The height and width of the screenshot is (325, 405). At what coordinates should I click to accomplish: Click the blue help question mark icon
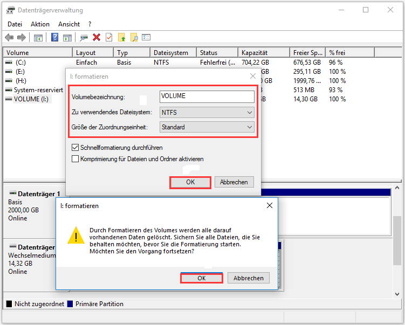pyautogui.click(x=54, y=37)
